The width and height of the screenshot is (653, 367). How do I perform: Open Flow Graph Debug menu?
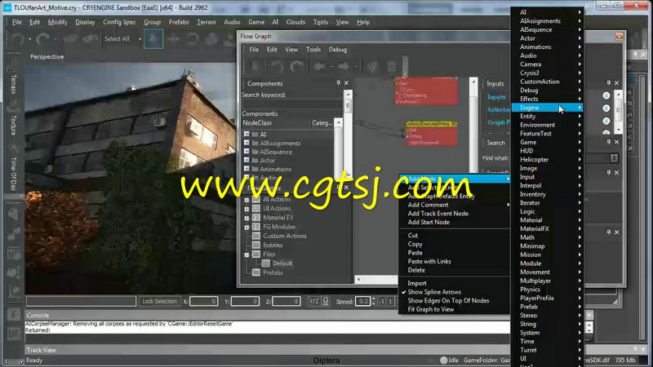click(x=338, y=50)
